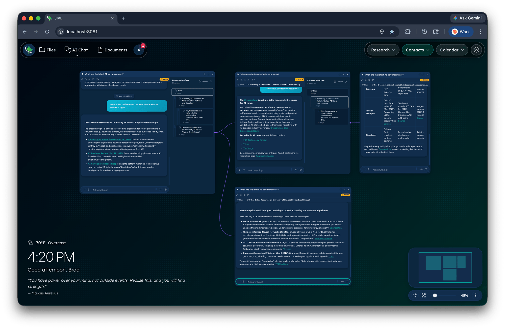Click the info circle icon in the top-left chat window
The height and width of the screenshot is (329, 505).
click(x=86, y=79)
